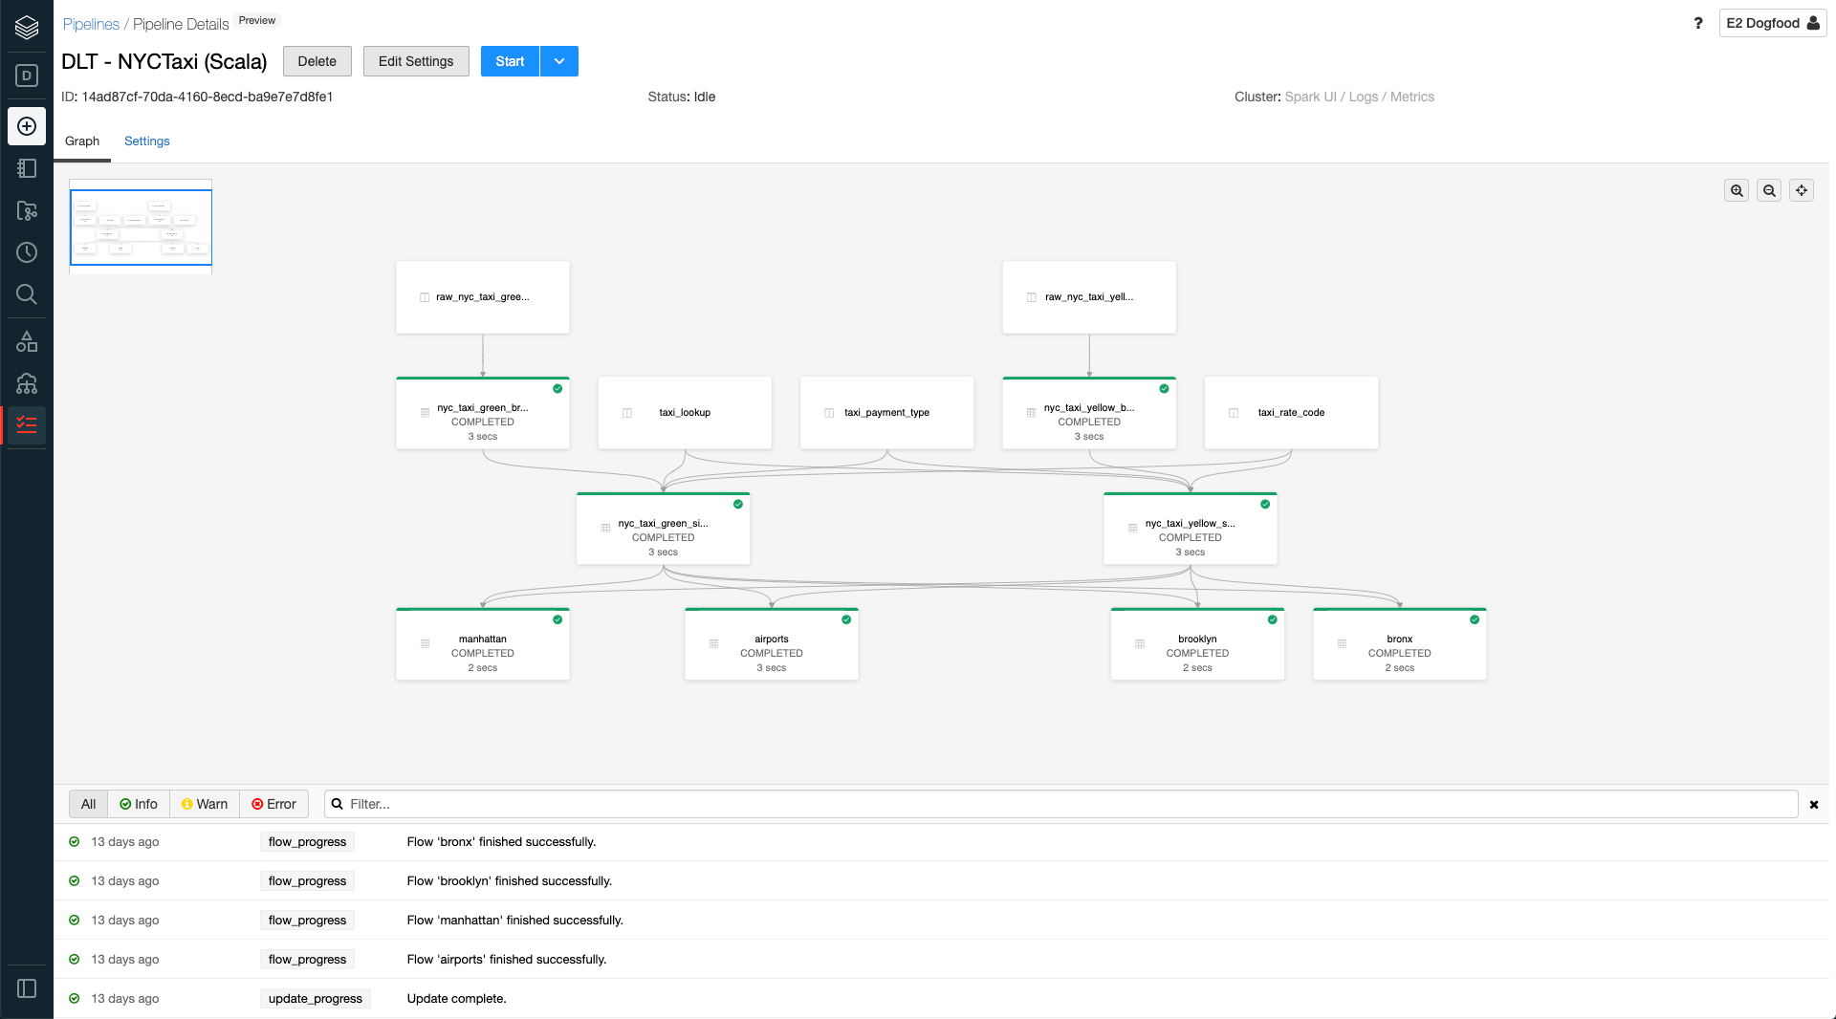Open the E2 Dogfood account menu
This screenshot has width=1836, height=1019.
(x=1772, y=23)
